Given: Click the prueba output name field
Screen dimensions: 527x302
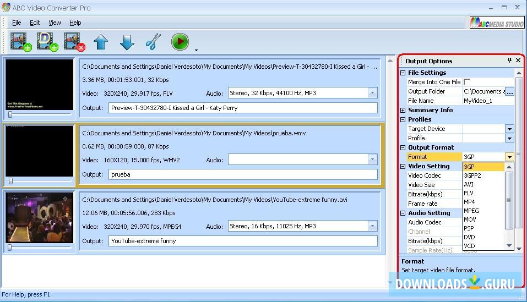Looking at the screenshot, I should coord(243,174).
